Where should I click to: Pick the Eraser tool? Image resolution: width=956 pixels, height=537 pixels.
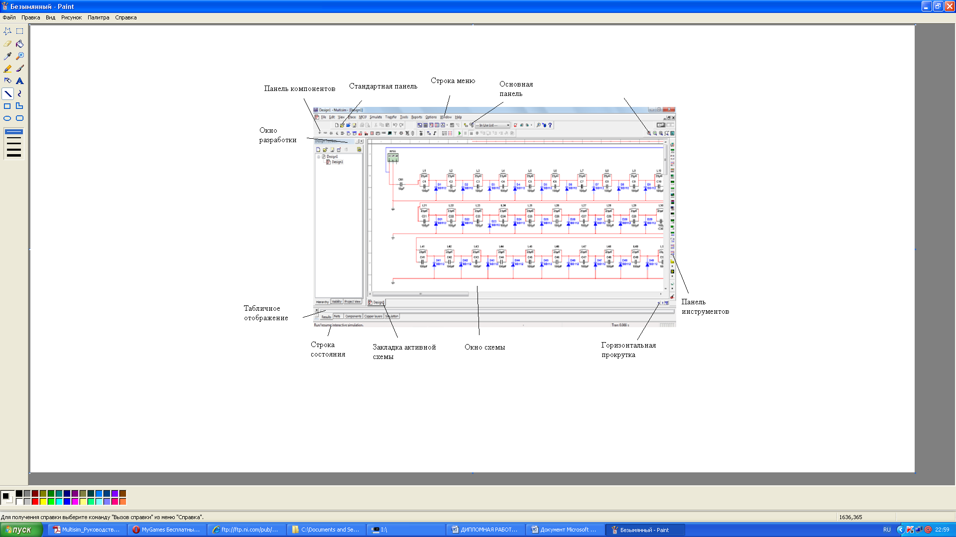tap(7, 44)
